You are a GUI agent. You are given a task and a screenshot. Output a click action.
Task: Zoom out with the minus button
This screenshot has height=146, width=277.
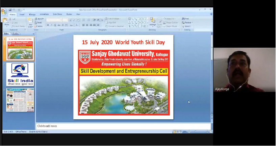click(x=189, y=132)
